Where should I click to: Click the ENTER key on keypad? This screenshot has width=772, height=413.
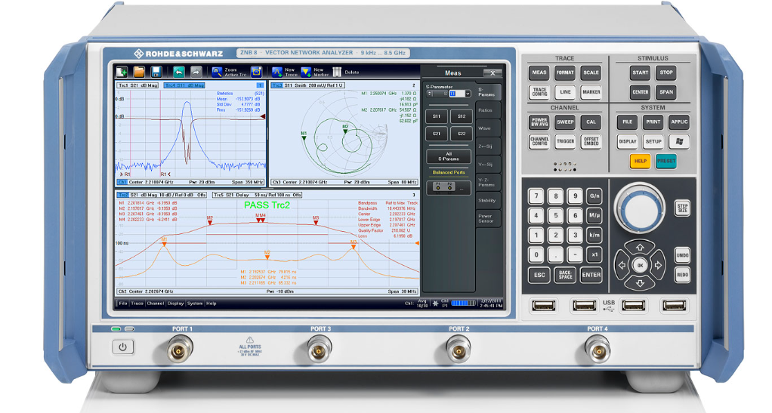591,275
